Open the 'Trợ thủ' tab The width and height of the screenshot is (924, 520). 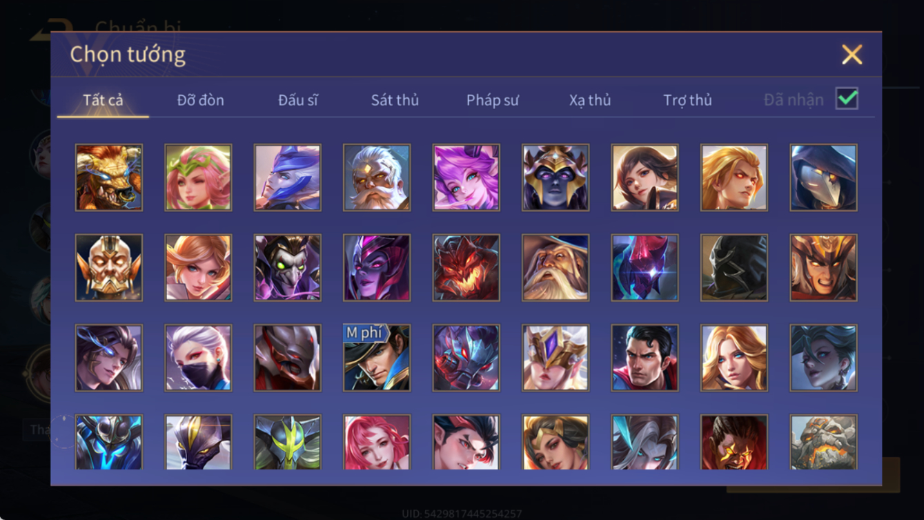pyautogui.click(x=687, y=100)
